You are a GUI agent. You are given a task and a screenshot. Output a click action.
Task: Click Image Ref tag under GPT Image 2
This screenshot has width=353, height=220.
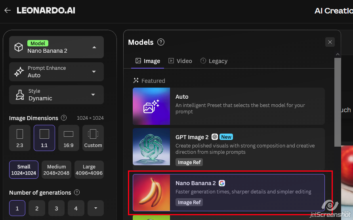coord(189,162)
